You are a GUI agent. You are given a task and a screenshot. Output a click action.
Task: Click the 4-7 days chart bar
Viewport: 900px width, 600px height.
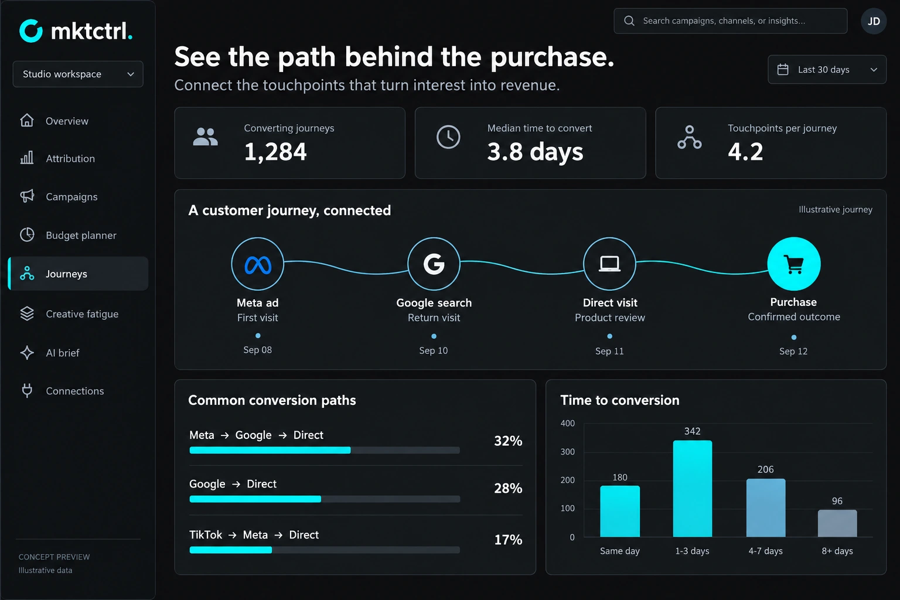coord(766,508)
